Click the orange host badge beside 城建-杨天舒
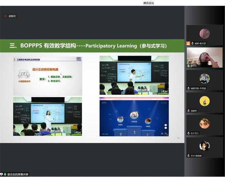This screenshot has height=177, width=225. 188,43
